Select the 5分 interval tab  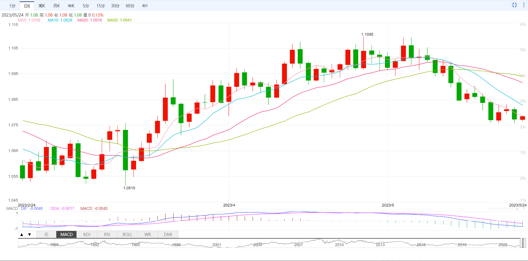[x=86, y=6]
